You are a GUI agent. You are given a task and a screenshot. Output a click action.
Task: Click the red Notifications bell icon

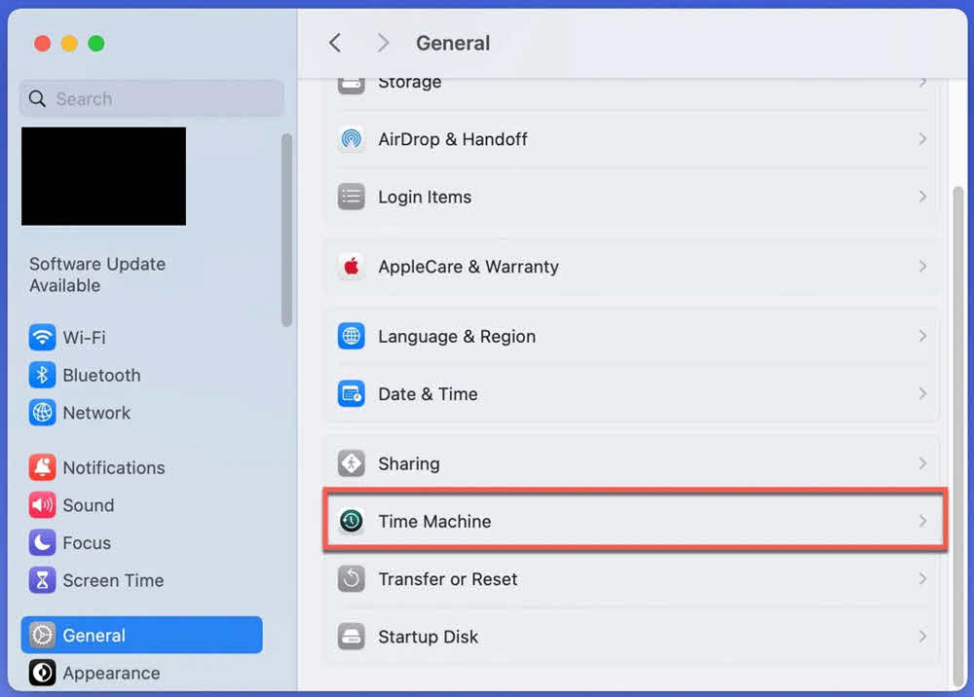(x=42, y=467)
